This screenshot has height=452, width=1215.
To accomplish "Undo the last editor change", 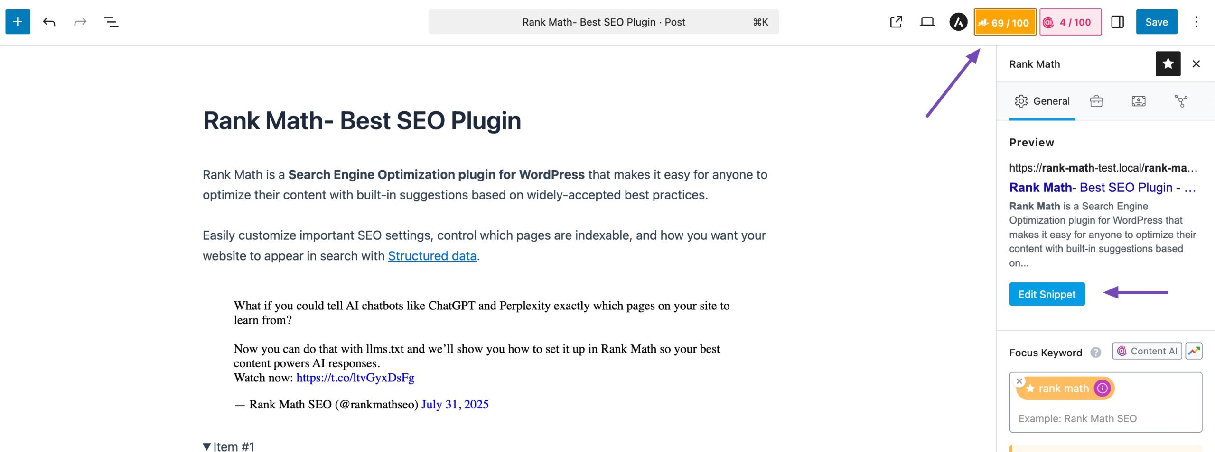I will tap(49, 22).
